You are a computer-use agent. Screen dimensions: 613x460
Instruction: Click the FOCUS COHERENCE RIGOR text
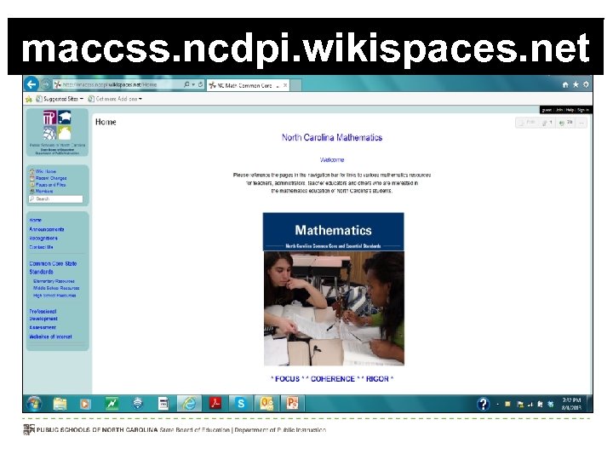pos(332,379)
